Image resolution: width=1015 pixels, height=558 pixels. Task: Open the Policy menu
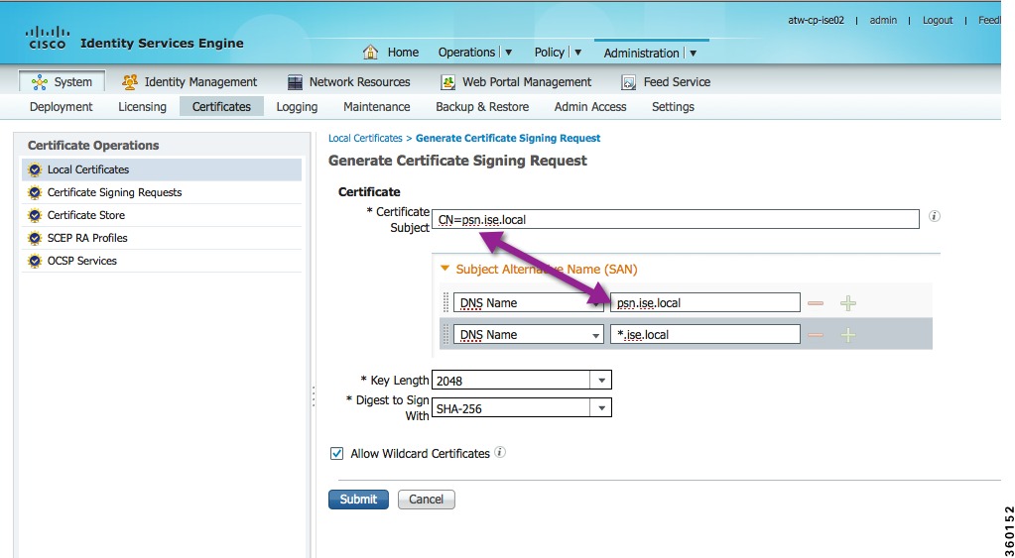(x=549, y=53)
